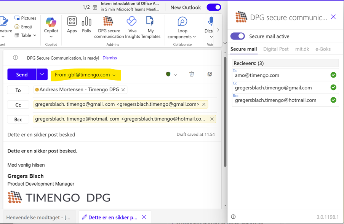Turn off the New Outlook toggle
The width and height of the screenshot is (344, 224).
pos(214,7)
